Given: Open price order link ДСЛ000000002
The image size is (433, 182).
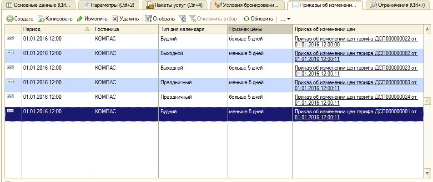Looking at the screenshot, I should click(356, 56).
